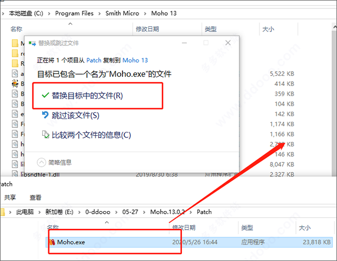Choose 比较两个文件的信息(C) option
The image size is (337, 261).
point(91,135)
